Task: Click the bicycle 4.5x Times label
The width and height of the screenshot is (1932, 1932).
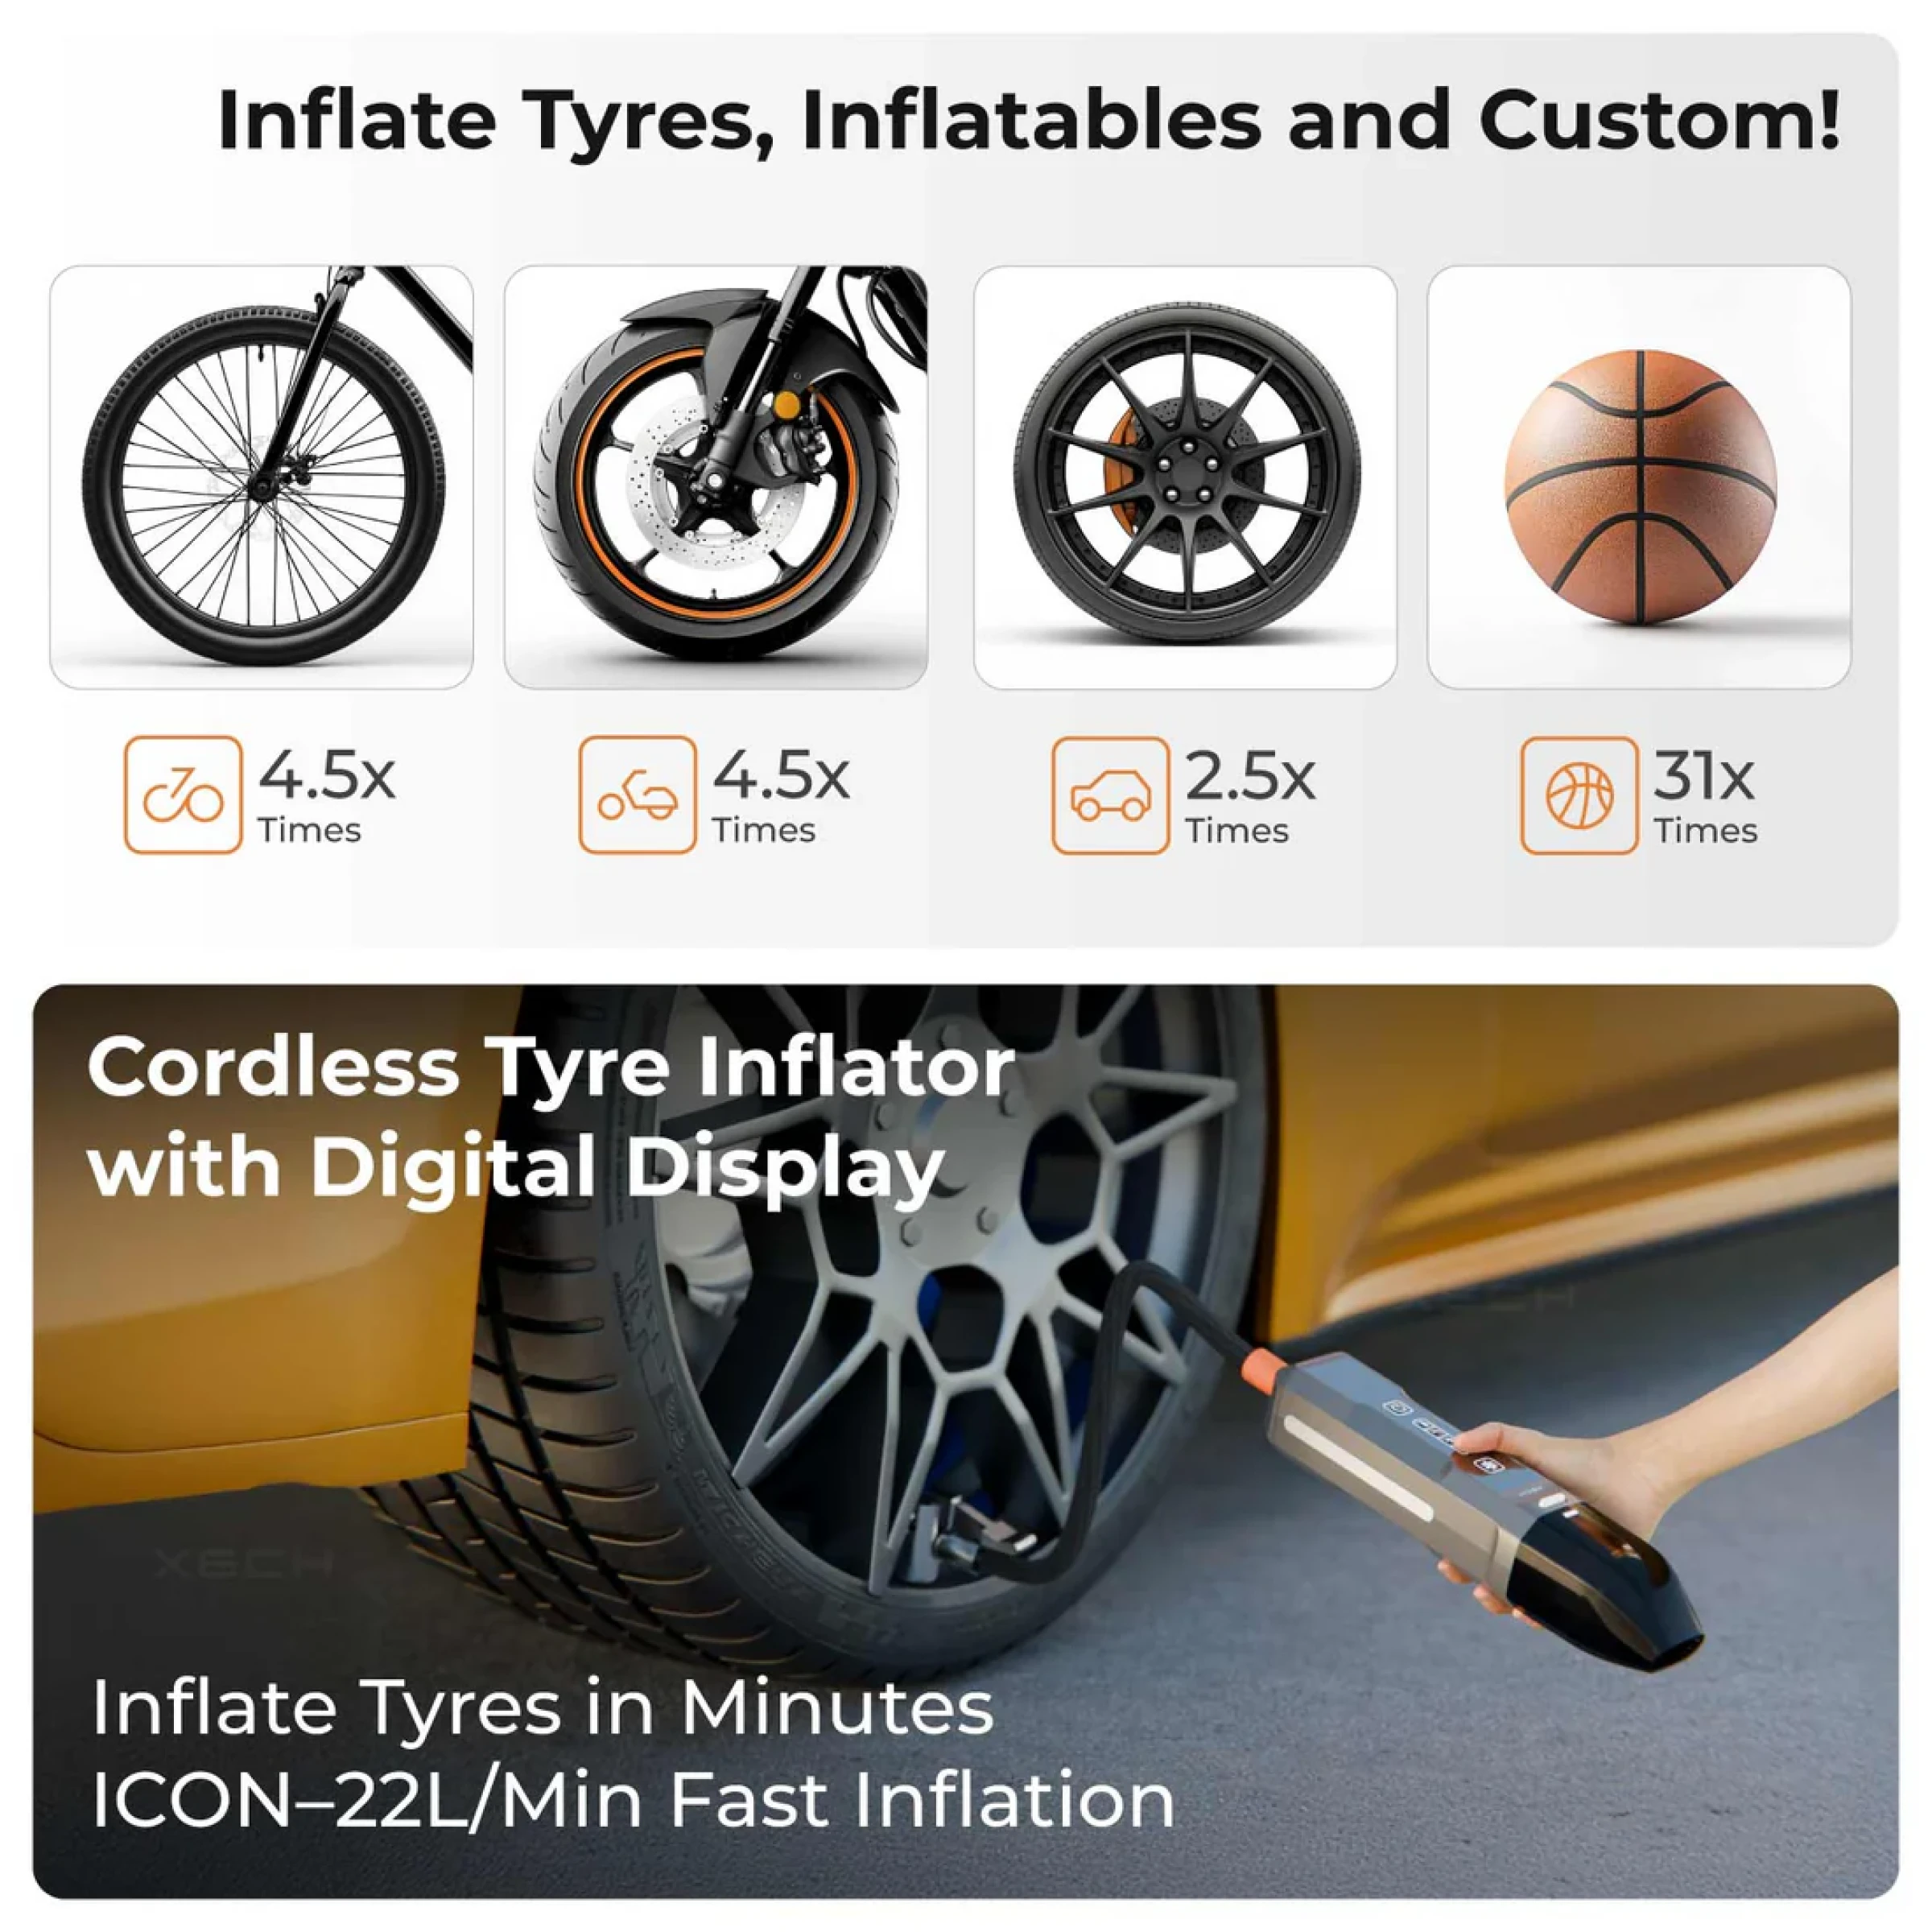Action: click(x=327, y=796)
